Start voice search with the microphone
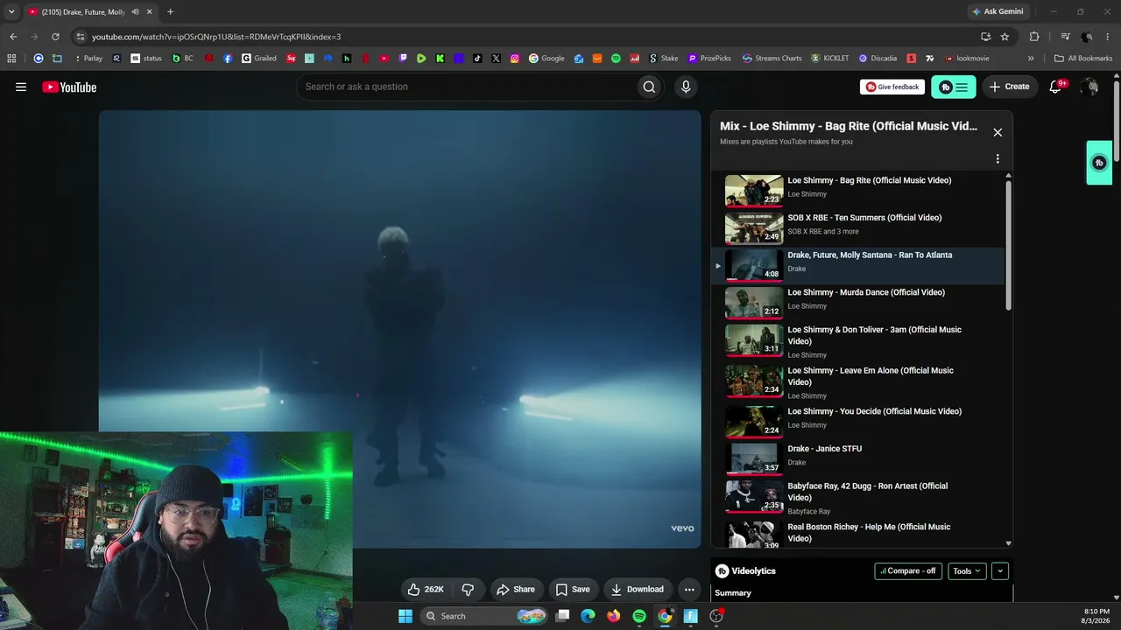The width and height of the screenshot is (1121, 630). click(686, 87)
